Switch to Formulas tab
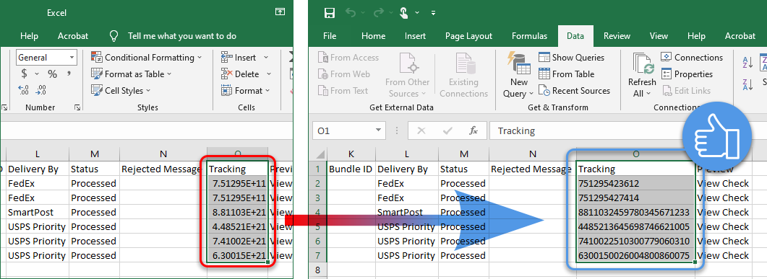 pos(529,36)
